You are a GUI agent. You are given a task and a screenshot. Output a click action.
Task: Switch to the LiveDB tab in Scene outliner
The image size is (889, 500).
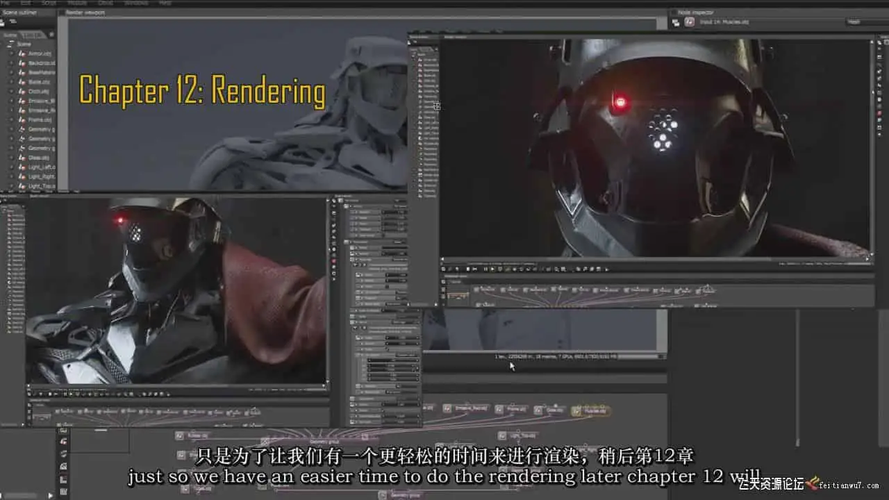32,35
